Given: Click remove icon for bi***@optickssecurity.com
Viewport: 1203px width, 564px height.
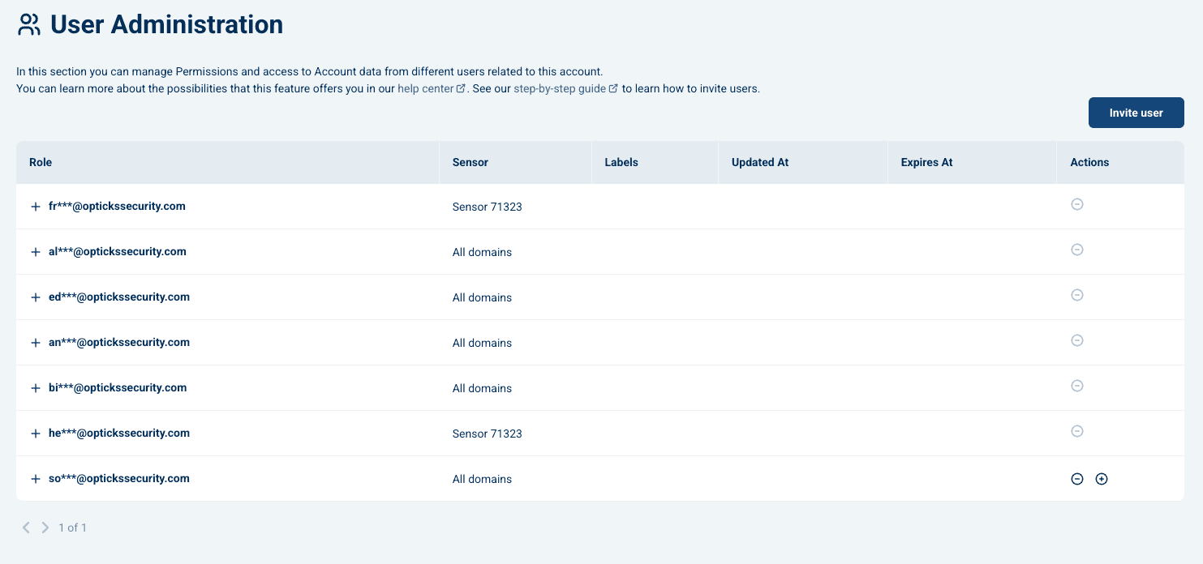Looking at the screenshot, I should 1077,386.
